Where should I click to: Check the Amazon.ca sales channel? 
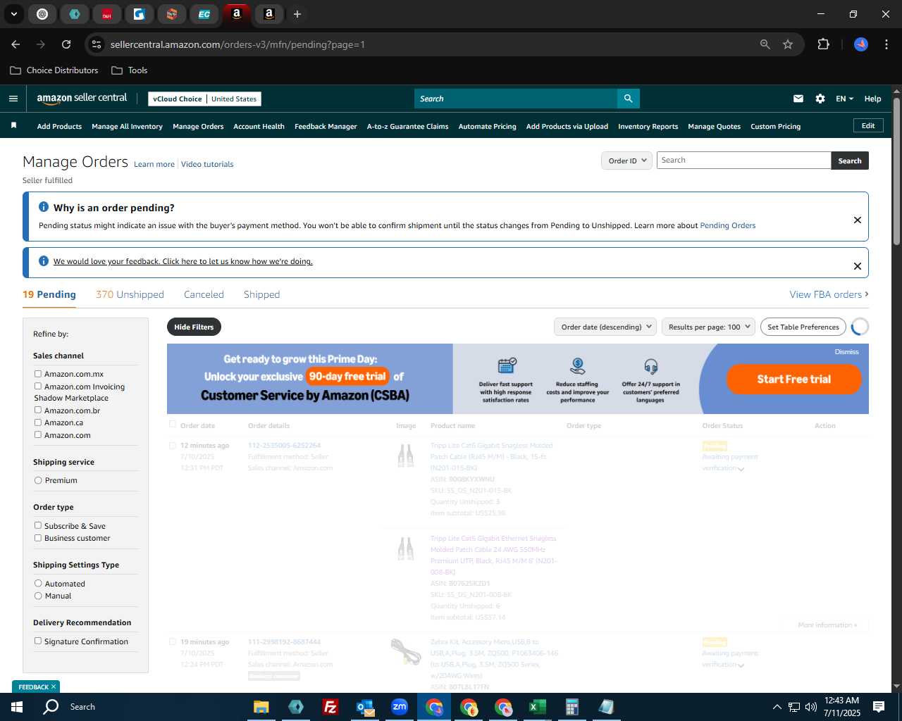coord(38,422)
